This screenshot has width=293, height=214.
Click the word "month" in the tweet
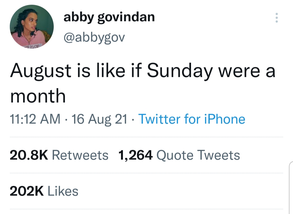[38, 96]
